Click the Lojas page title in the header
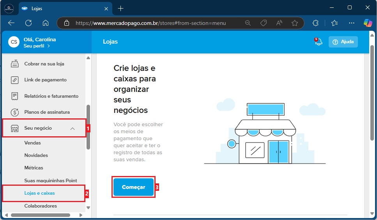This screenshot has width=377, height=220. point(110,42)
